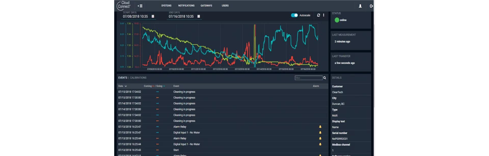The image size is (489, 156).
Task: Click the Event column header
Action: coord(176,86)
